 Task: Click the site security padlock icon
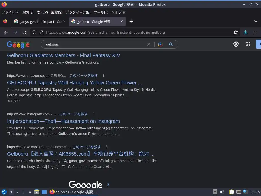42,32
